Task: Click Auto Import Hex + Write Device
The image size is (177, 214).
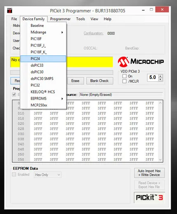Action: tap(149, 173)
